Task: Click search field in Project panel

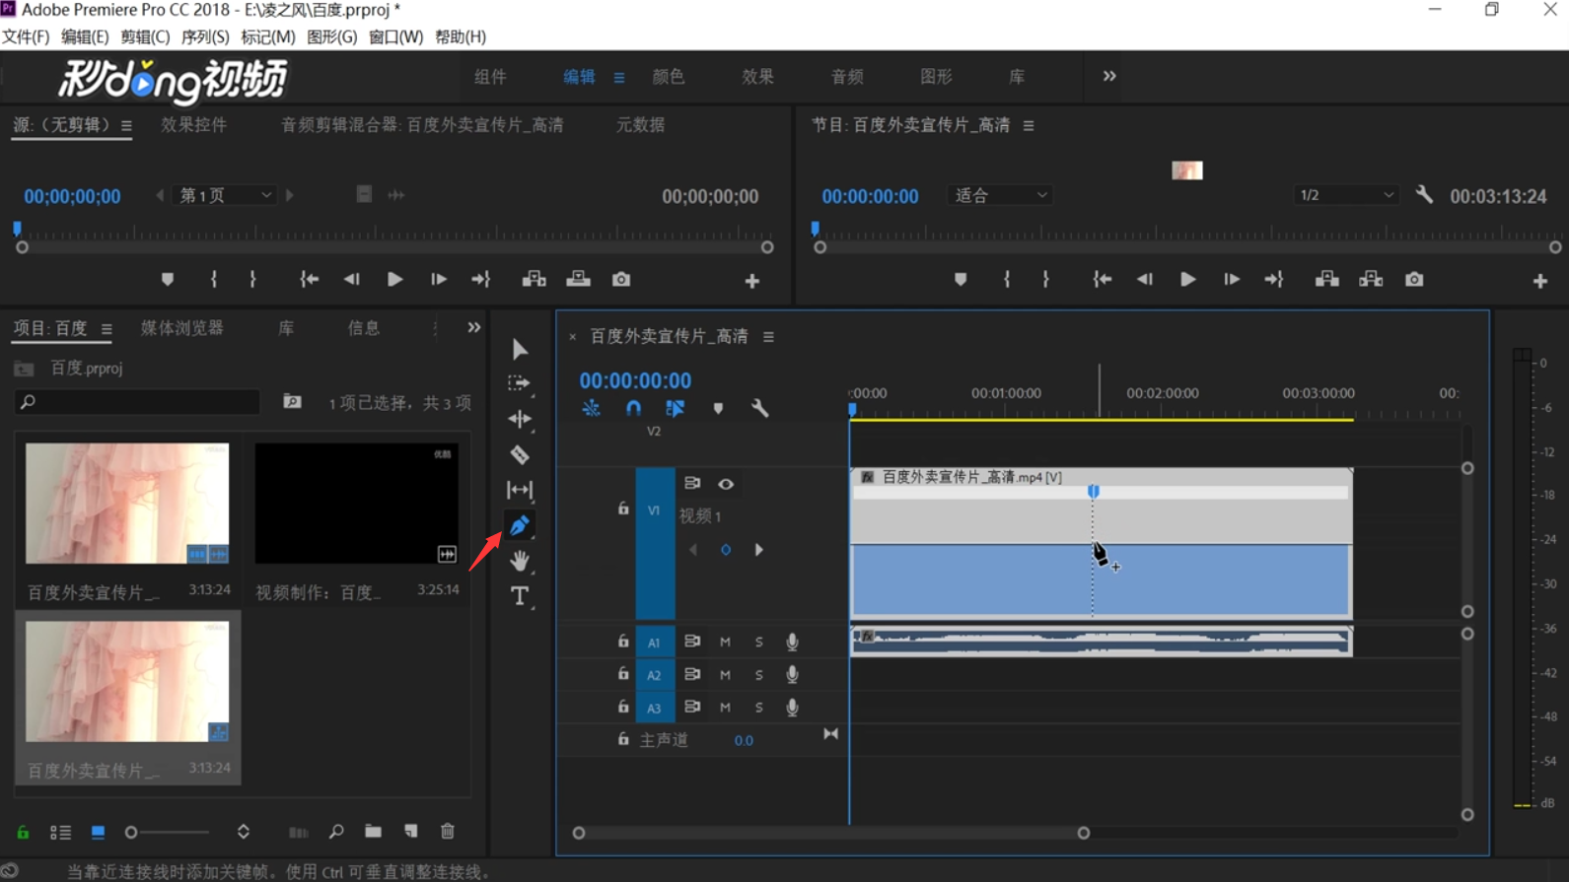Action: (x=138, y=402)
